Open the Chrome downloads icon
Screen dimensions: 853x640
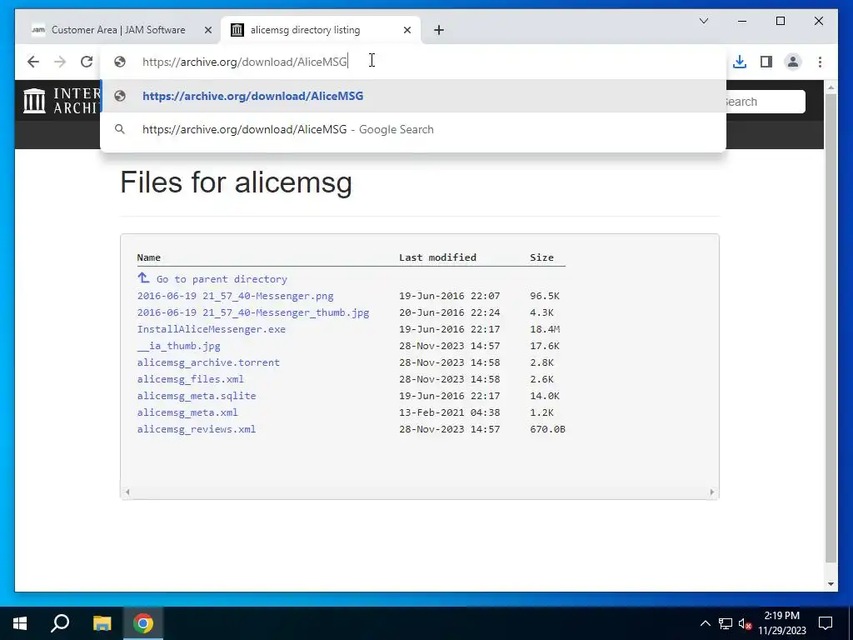[740, 62]
